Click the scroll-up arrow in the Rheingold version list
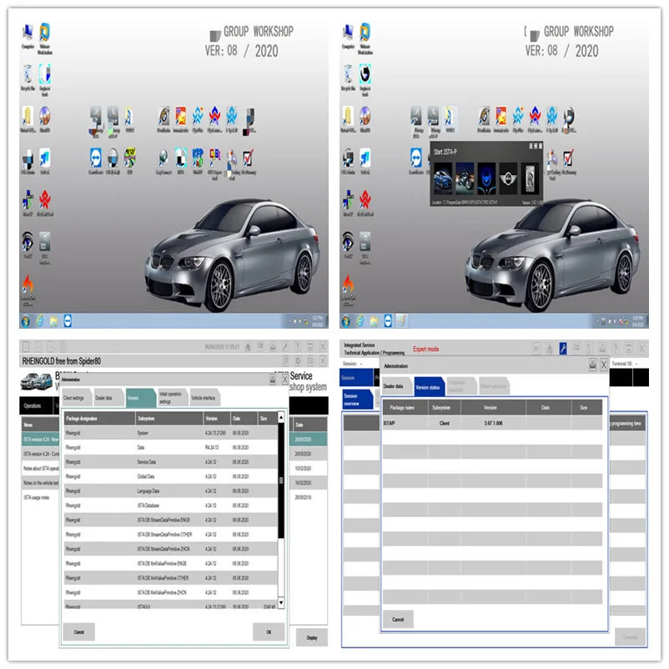The height and width of the screenshot is (669, 669). click(281, 417)
